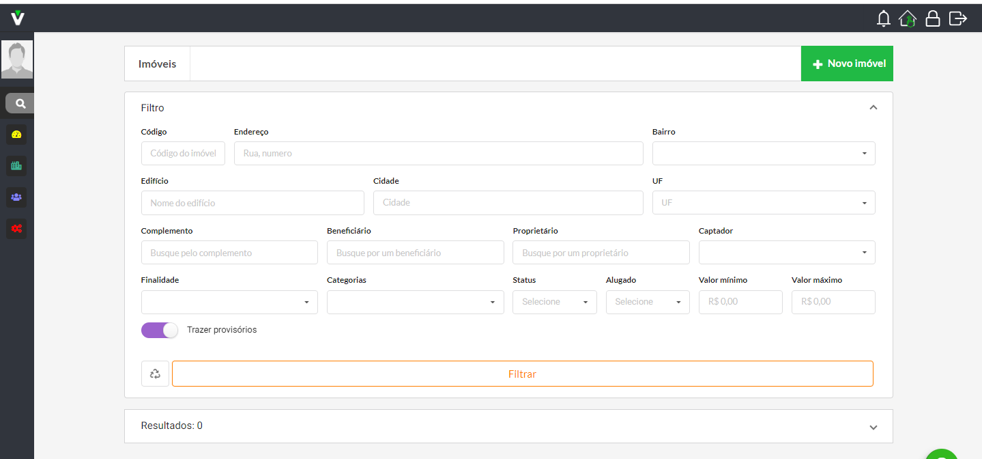Image resolution: width=982 pixels, height=459 pixels.
Task: Click the green chat bubble icon
Action: coord(942,454)
